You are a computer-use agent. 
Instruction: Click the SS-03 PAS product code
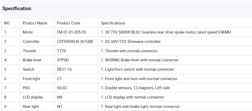point(62,88)
